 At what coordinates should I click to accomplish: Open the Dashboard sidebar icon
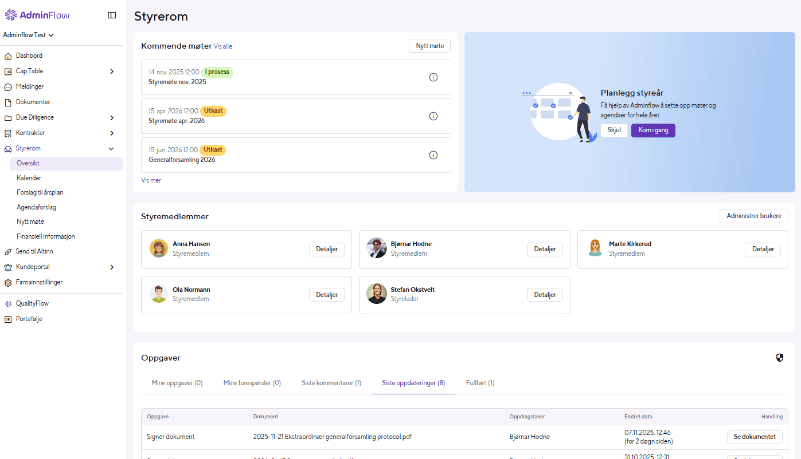7,56
